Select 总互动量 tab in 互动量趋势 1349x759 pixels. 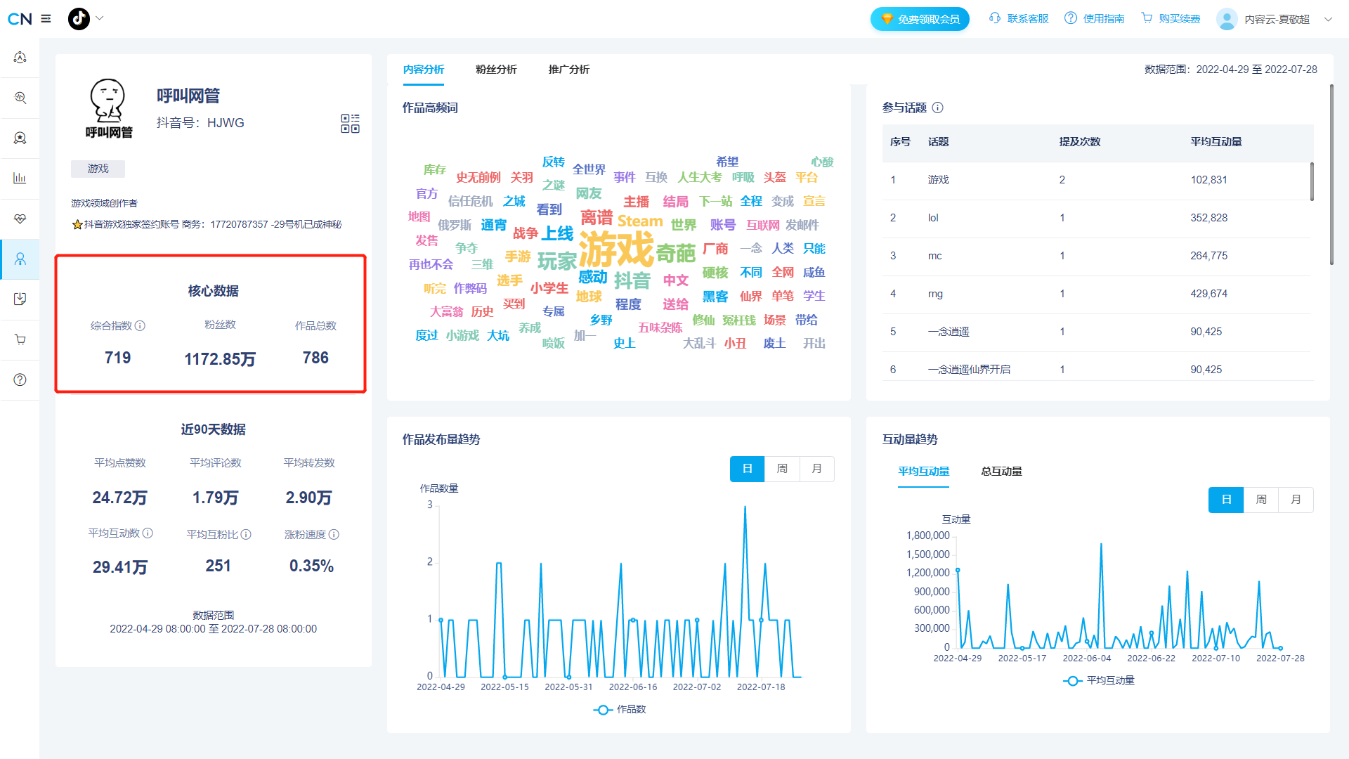[1002, 472]
